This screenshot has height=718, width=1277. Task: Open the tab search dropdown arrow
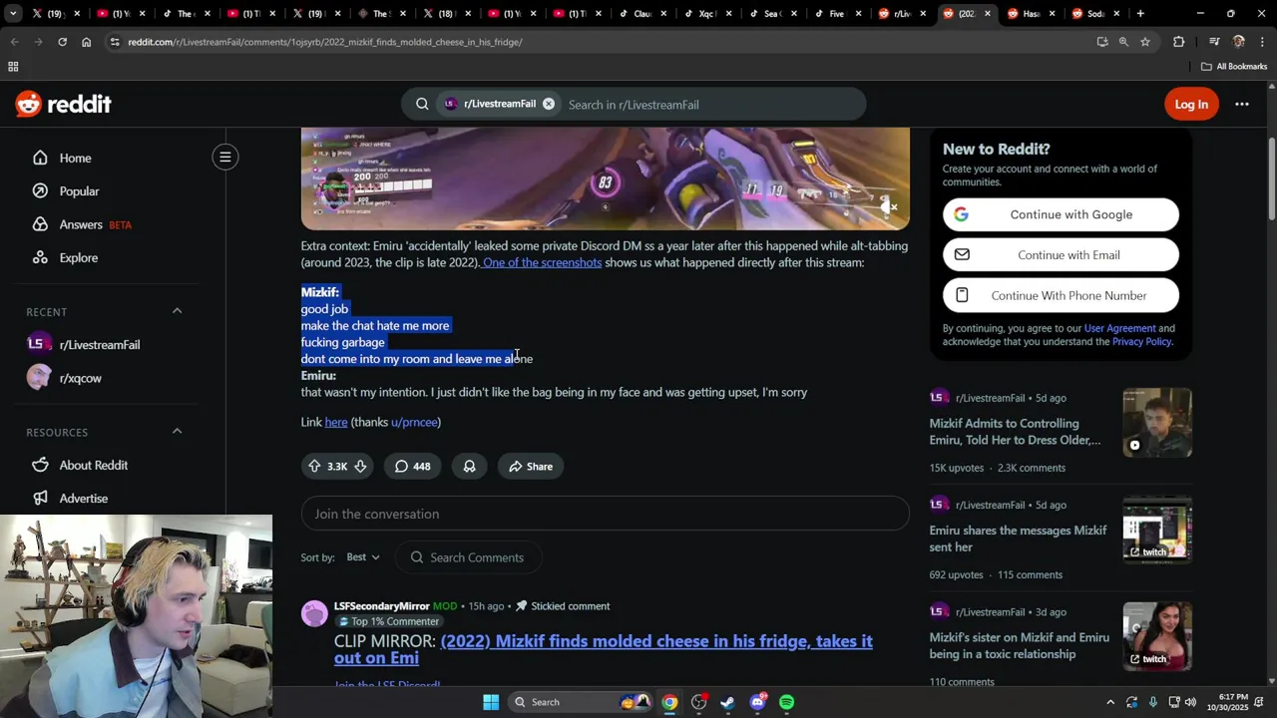(x=13, y=14)
